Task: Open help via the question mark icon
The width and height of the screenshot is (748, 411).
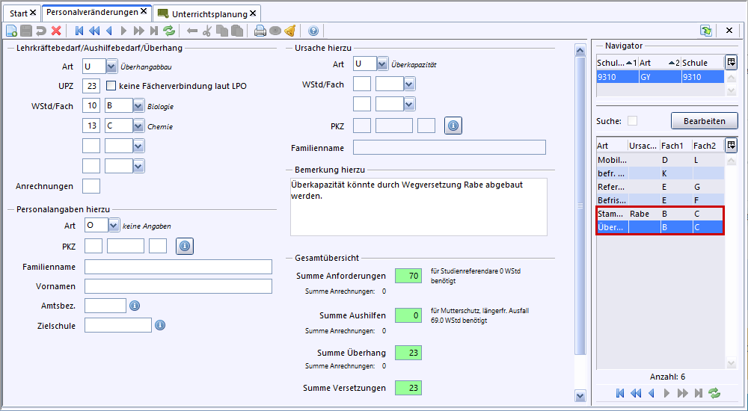Action: 313,31
